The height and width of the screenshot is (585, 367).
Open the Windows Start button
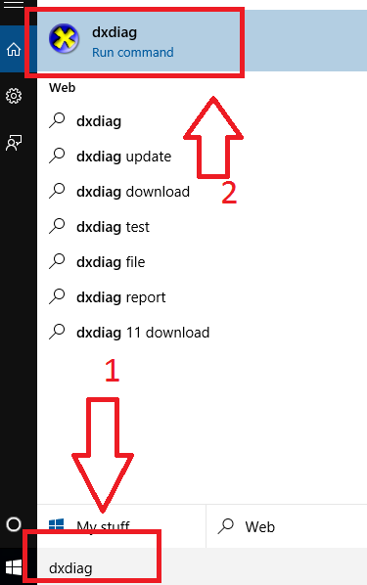pos(14,567)
